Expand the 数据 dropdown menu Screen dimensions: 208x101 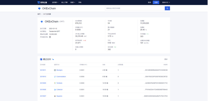click(73, 2)
